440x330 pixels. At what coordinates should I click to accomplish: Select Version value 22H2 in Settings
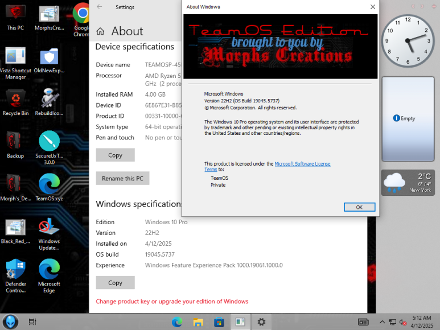pos(152,233)
